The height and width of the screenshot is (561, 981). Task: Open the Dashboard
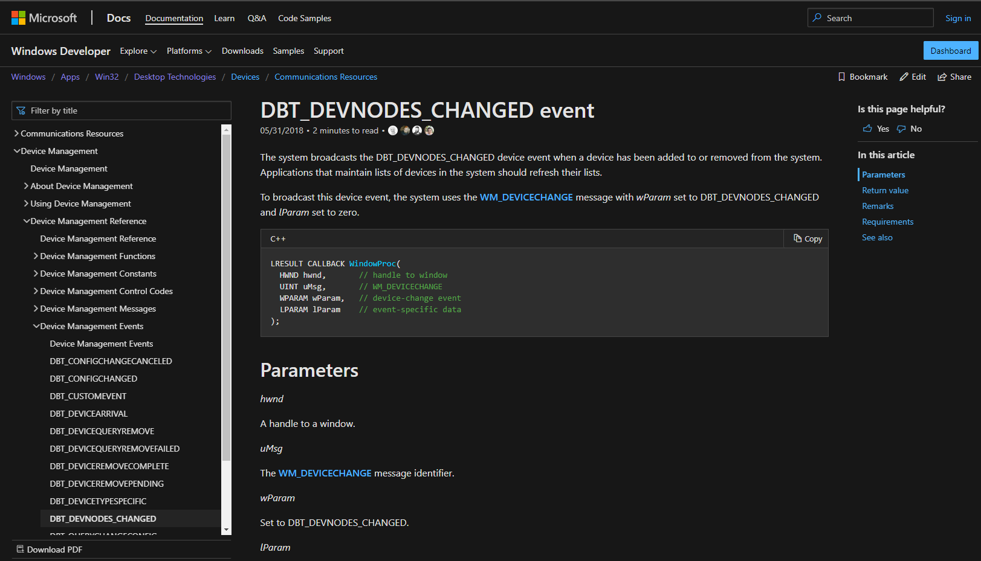coord(950,51)
